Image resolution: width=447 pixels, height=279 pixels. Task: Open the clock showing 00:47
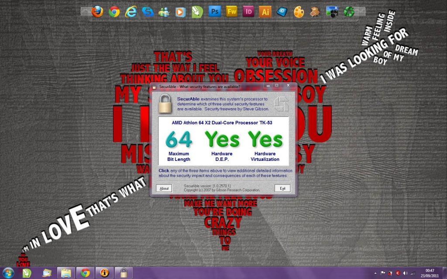(430, 273)
